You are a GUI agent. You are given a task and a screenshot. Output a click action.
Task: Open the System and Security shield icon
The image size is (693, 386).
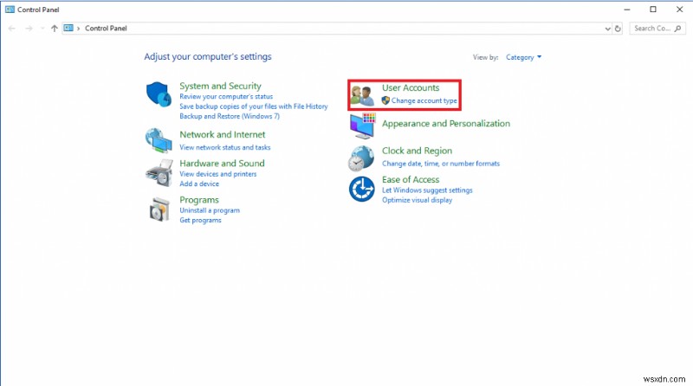coord(159,94)
